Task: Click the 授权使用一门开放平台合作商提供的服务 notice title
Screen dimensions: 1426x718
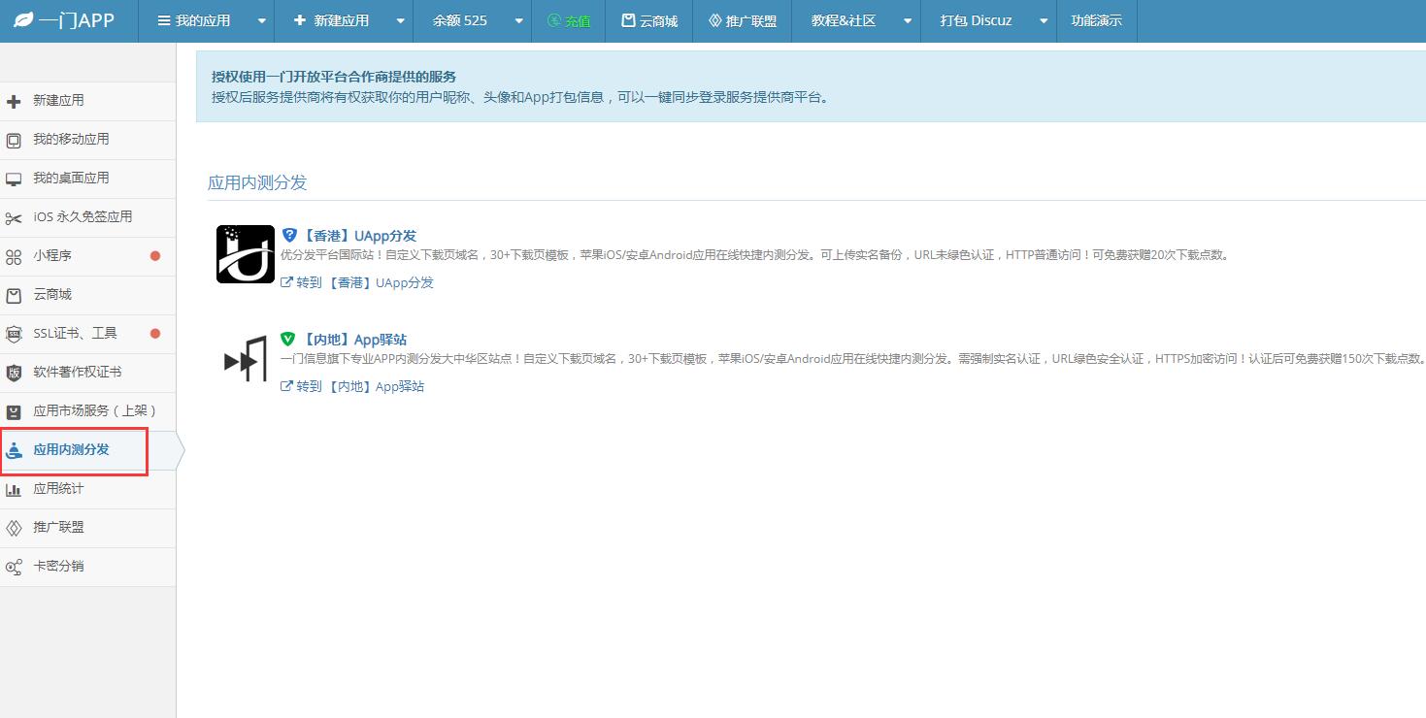Action: (x=334, y=77)
